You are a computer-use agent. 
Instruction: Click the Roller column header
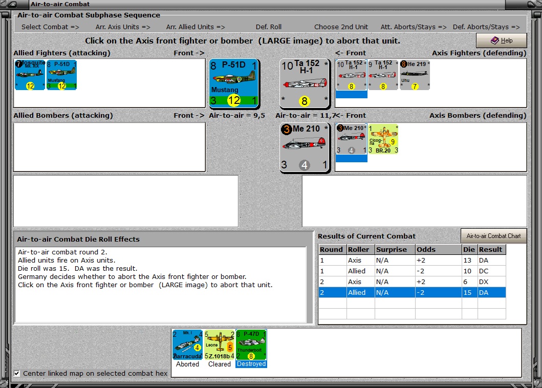point(360,249)
